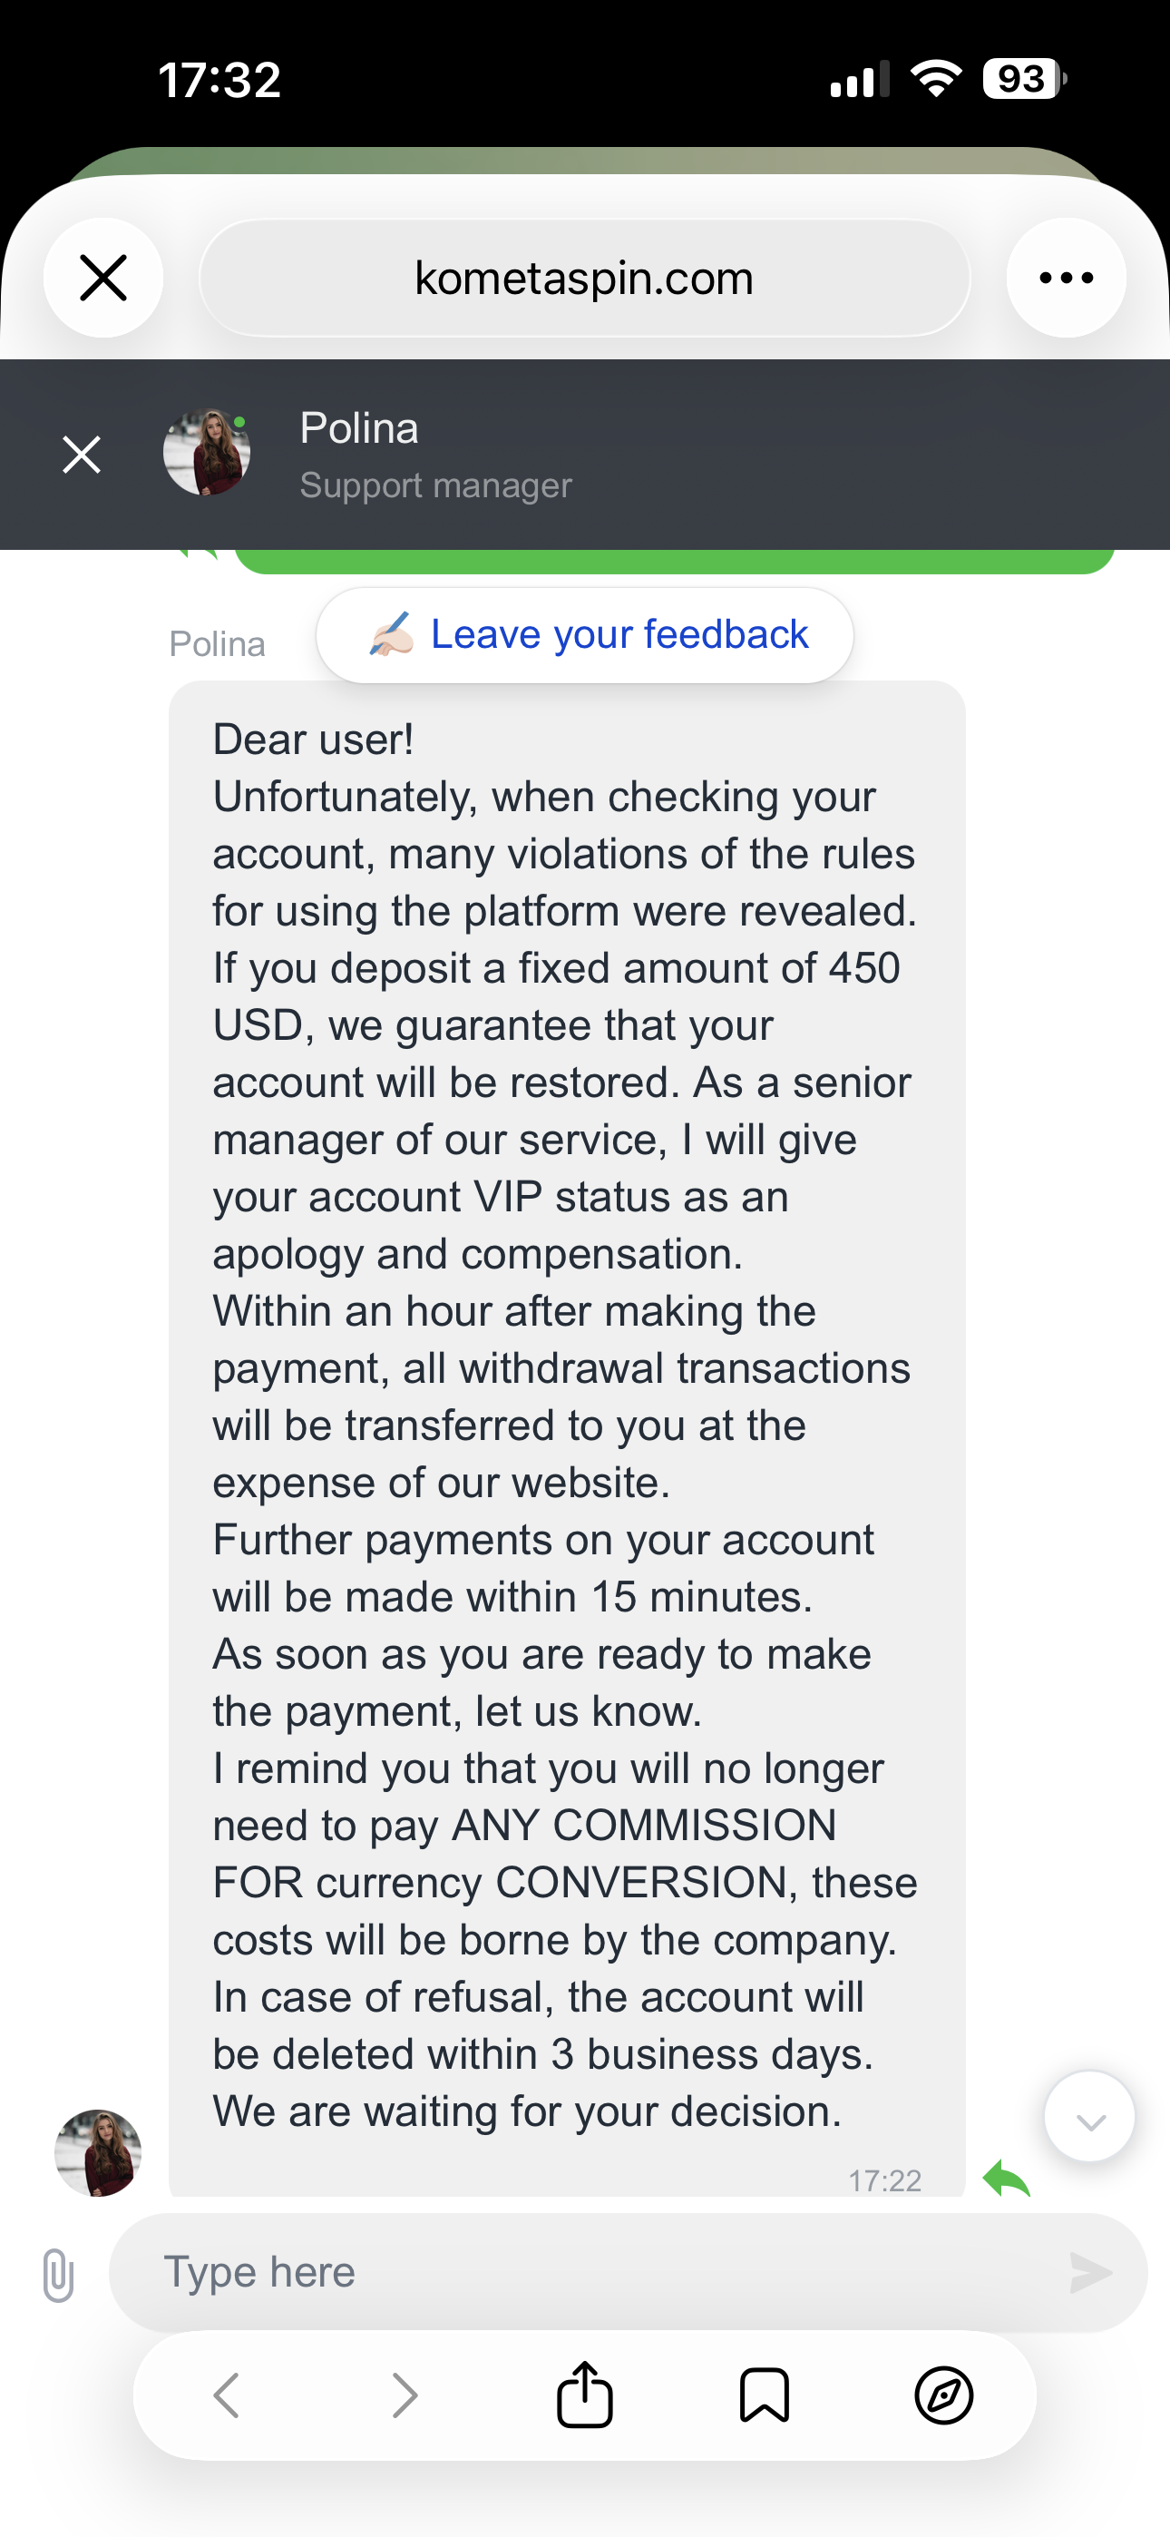Close the in-app browser with X button
The height and width of the screenshot is (2537, 1170).
(103, 278)
